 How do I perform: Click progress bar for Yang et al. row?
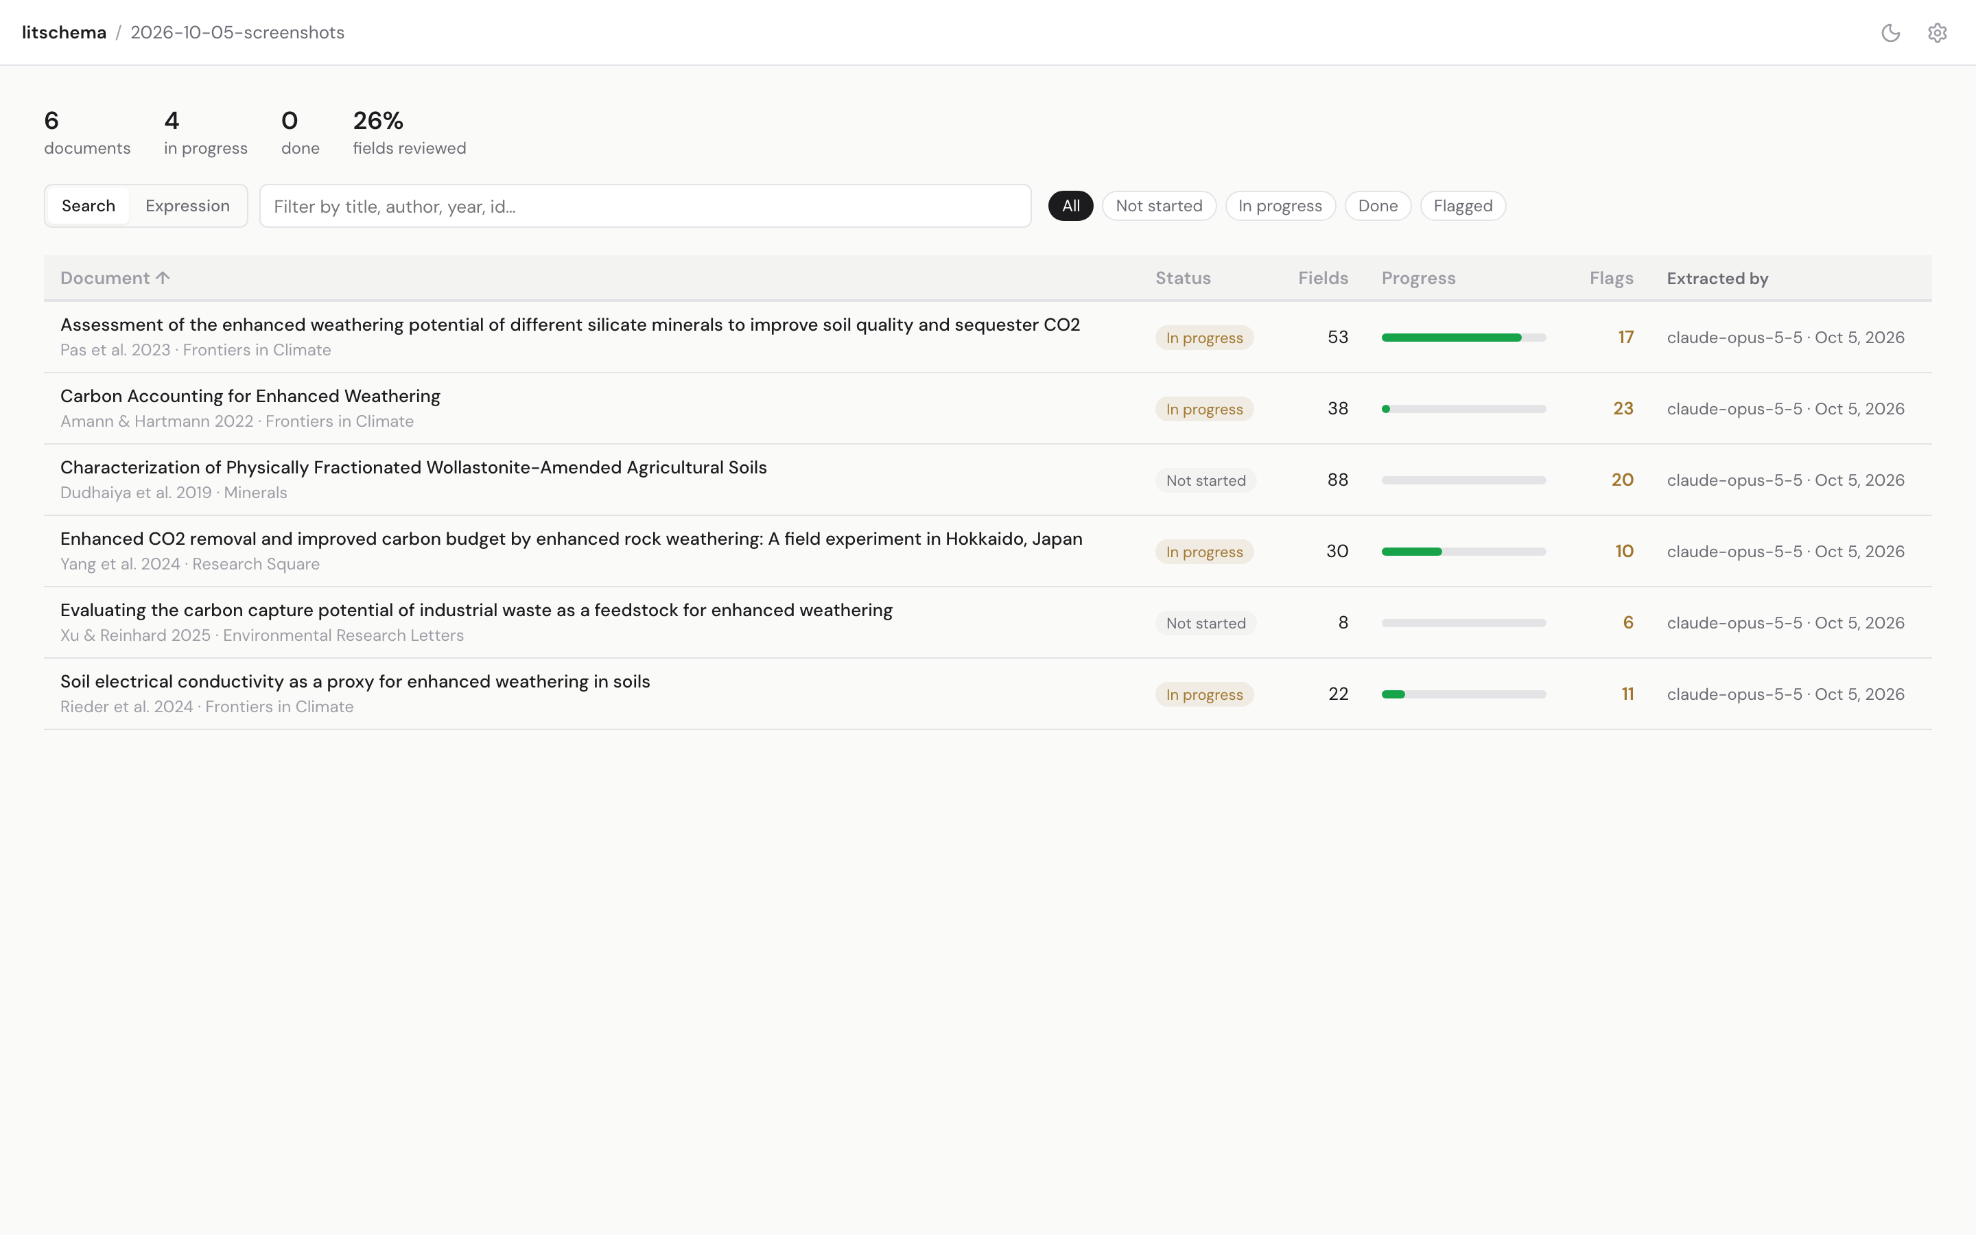1463,552
